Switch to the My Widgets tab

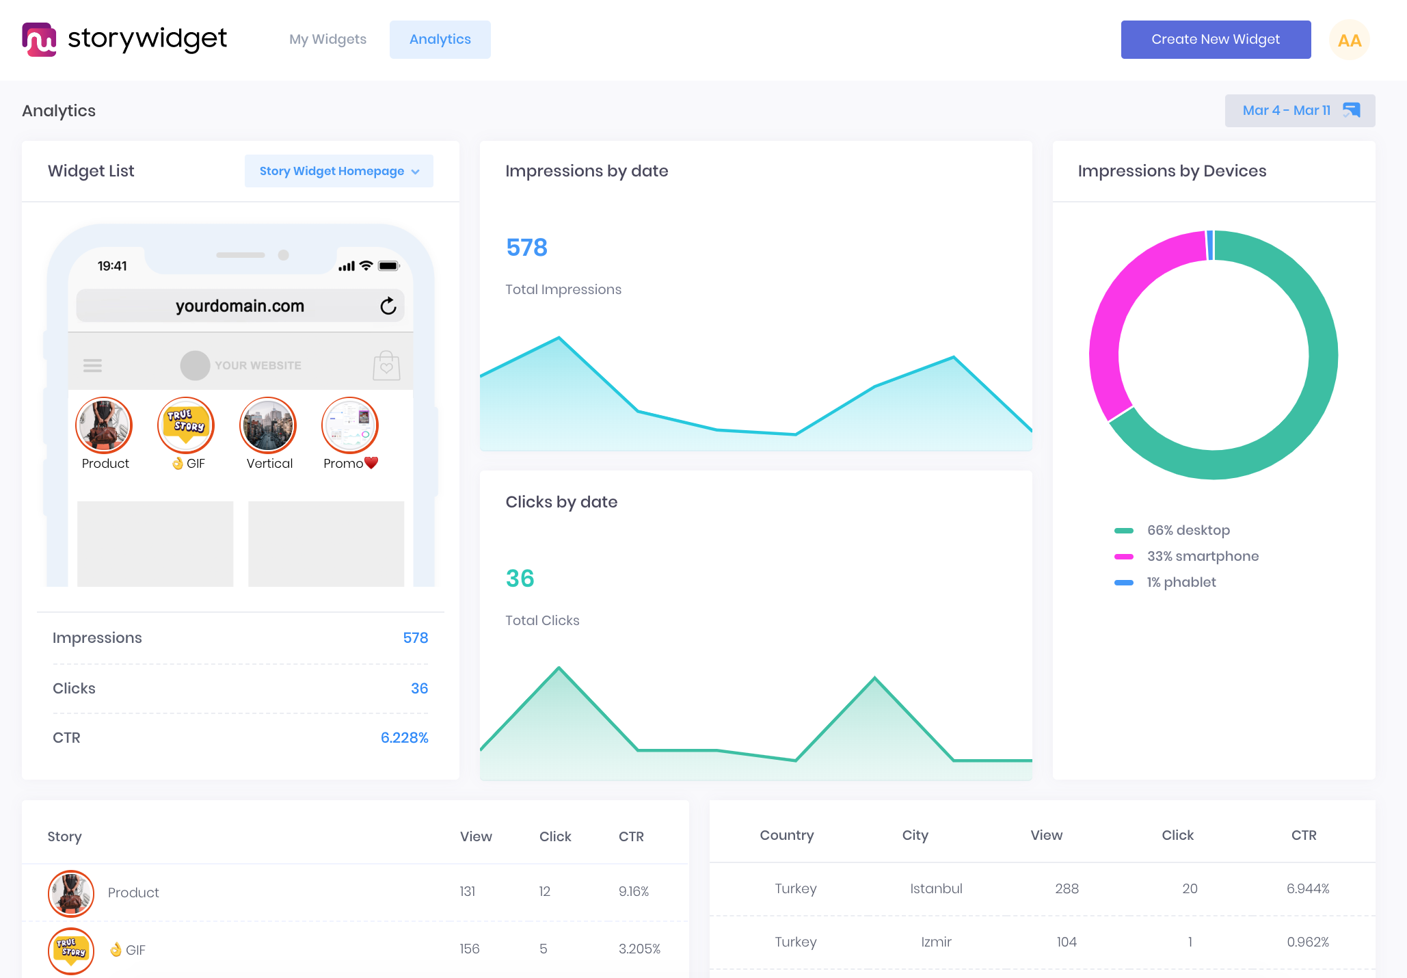click(327, 39)
